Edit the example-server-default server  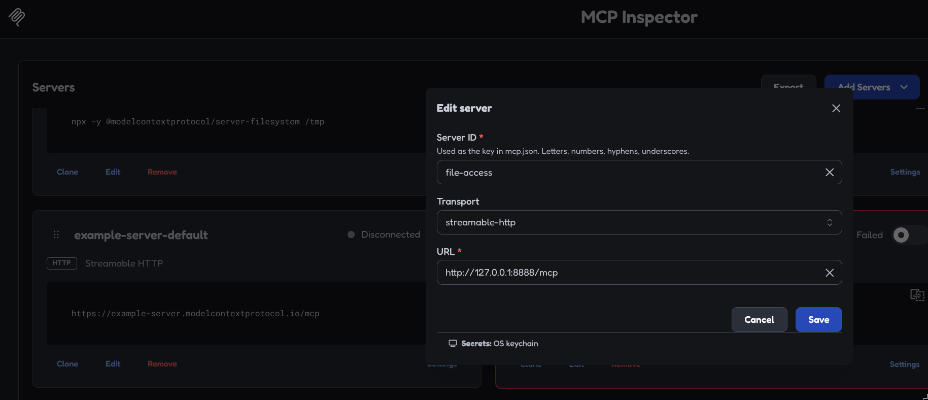coord(113,364)
